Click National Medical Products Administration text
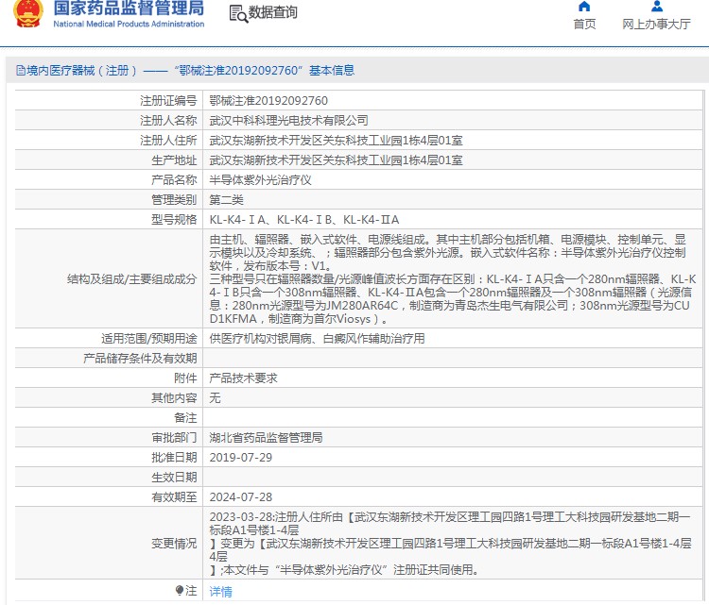Image resolution: width=709 pixels, height=605 pixels. [129, 24]
